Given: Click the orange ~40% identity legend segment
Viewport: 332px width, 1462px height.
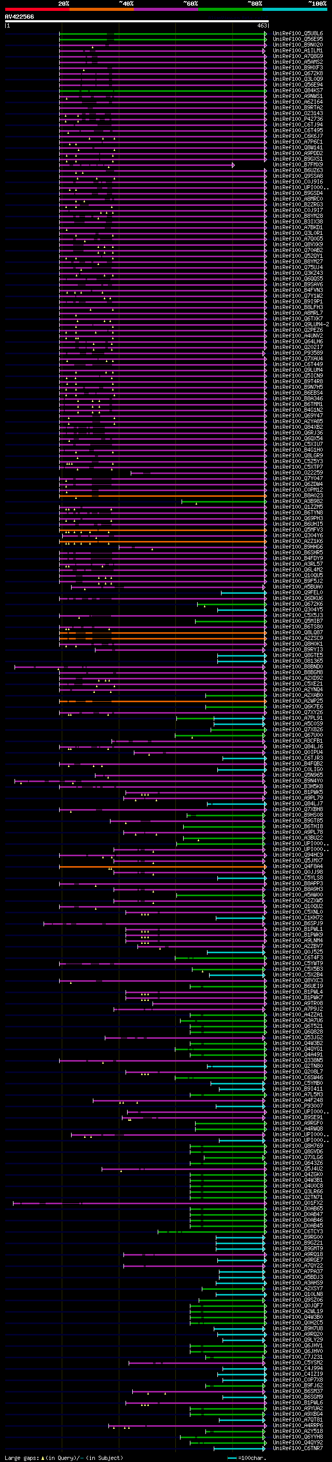Looking at the screenshot, I should (102, 9).
